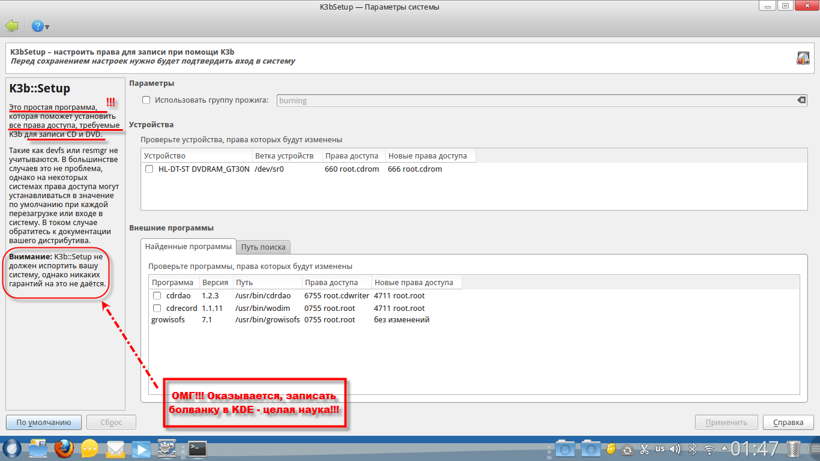
Task: Click the По умолчанию button
Action: [x=44, y=422]
